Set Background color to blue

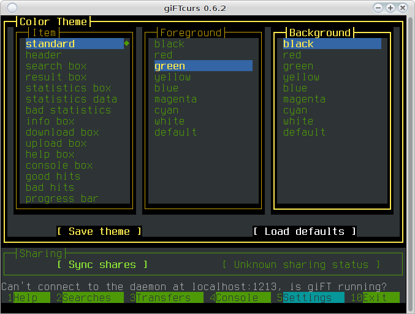[x=295, y=88]
